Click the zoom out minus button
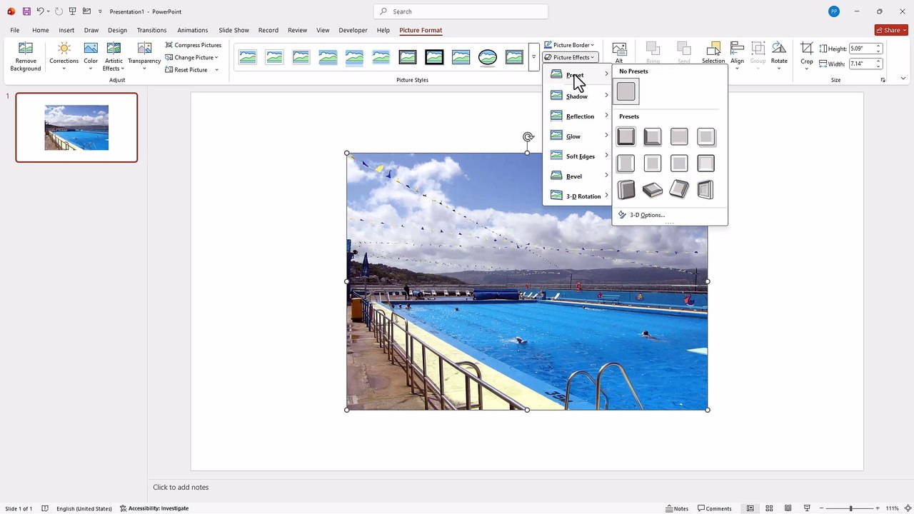Image resolution: width=914 pixels, height=514 pixels. pos(821,508)
